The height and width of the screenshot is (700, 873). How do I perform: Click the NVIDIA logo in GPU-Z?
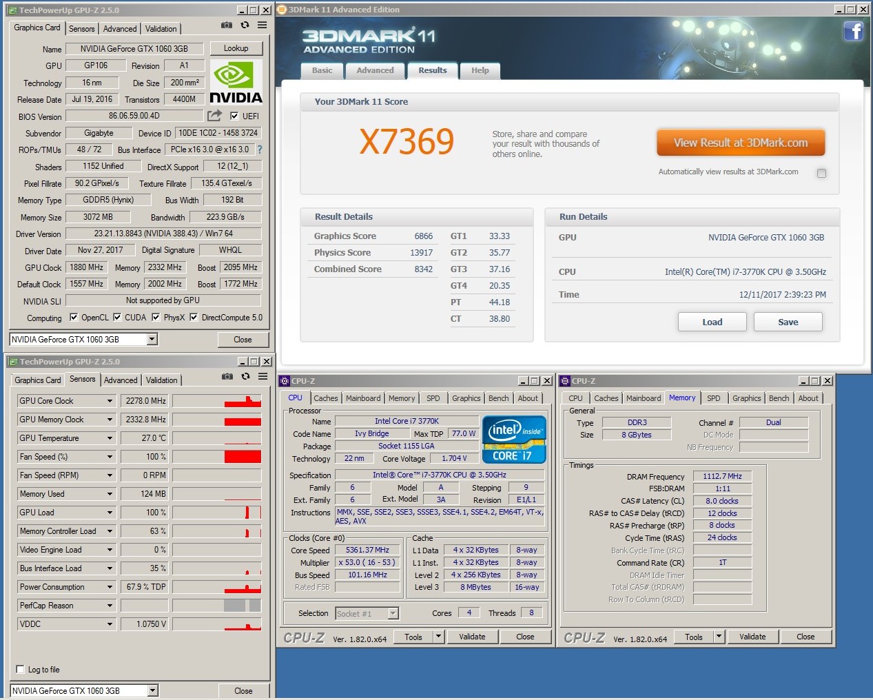(236, 82)
